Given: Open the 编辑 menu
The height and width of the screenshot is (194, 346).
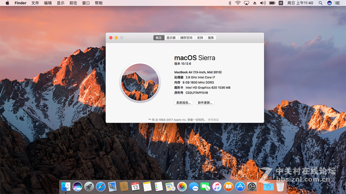Looking at the screenshot, I should pos(48,3).
